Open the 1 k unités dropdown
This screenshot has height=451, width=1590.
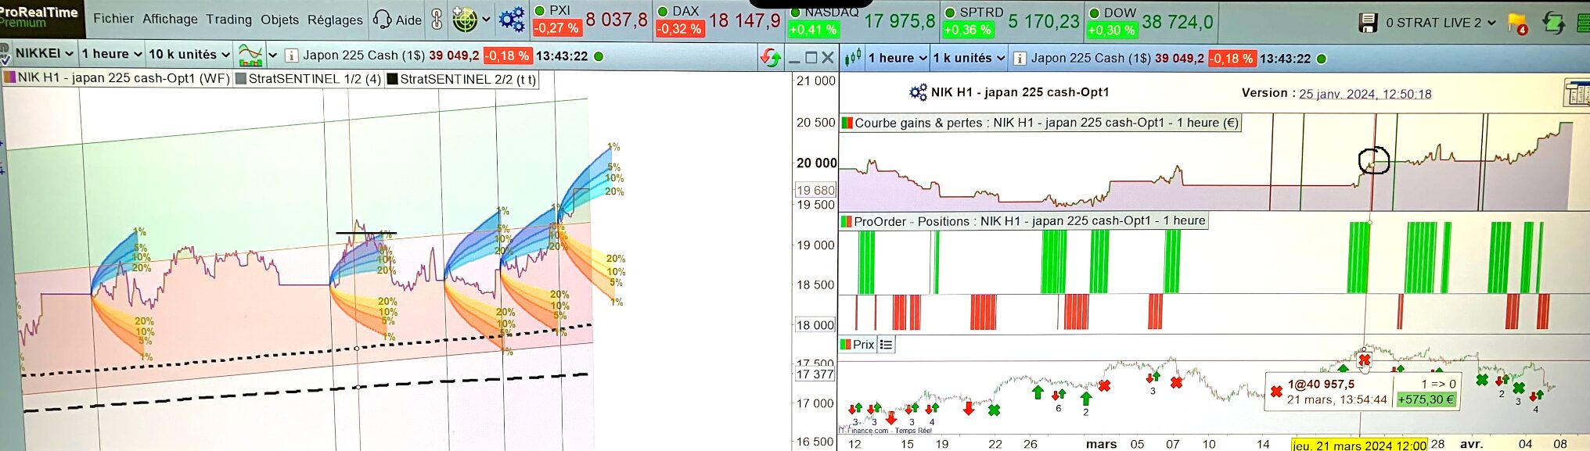tap(969, 58)
